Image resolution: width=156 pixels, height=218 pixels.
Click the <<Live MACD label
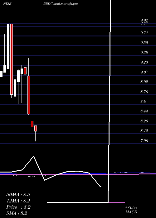point(131,210)
